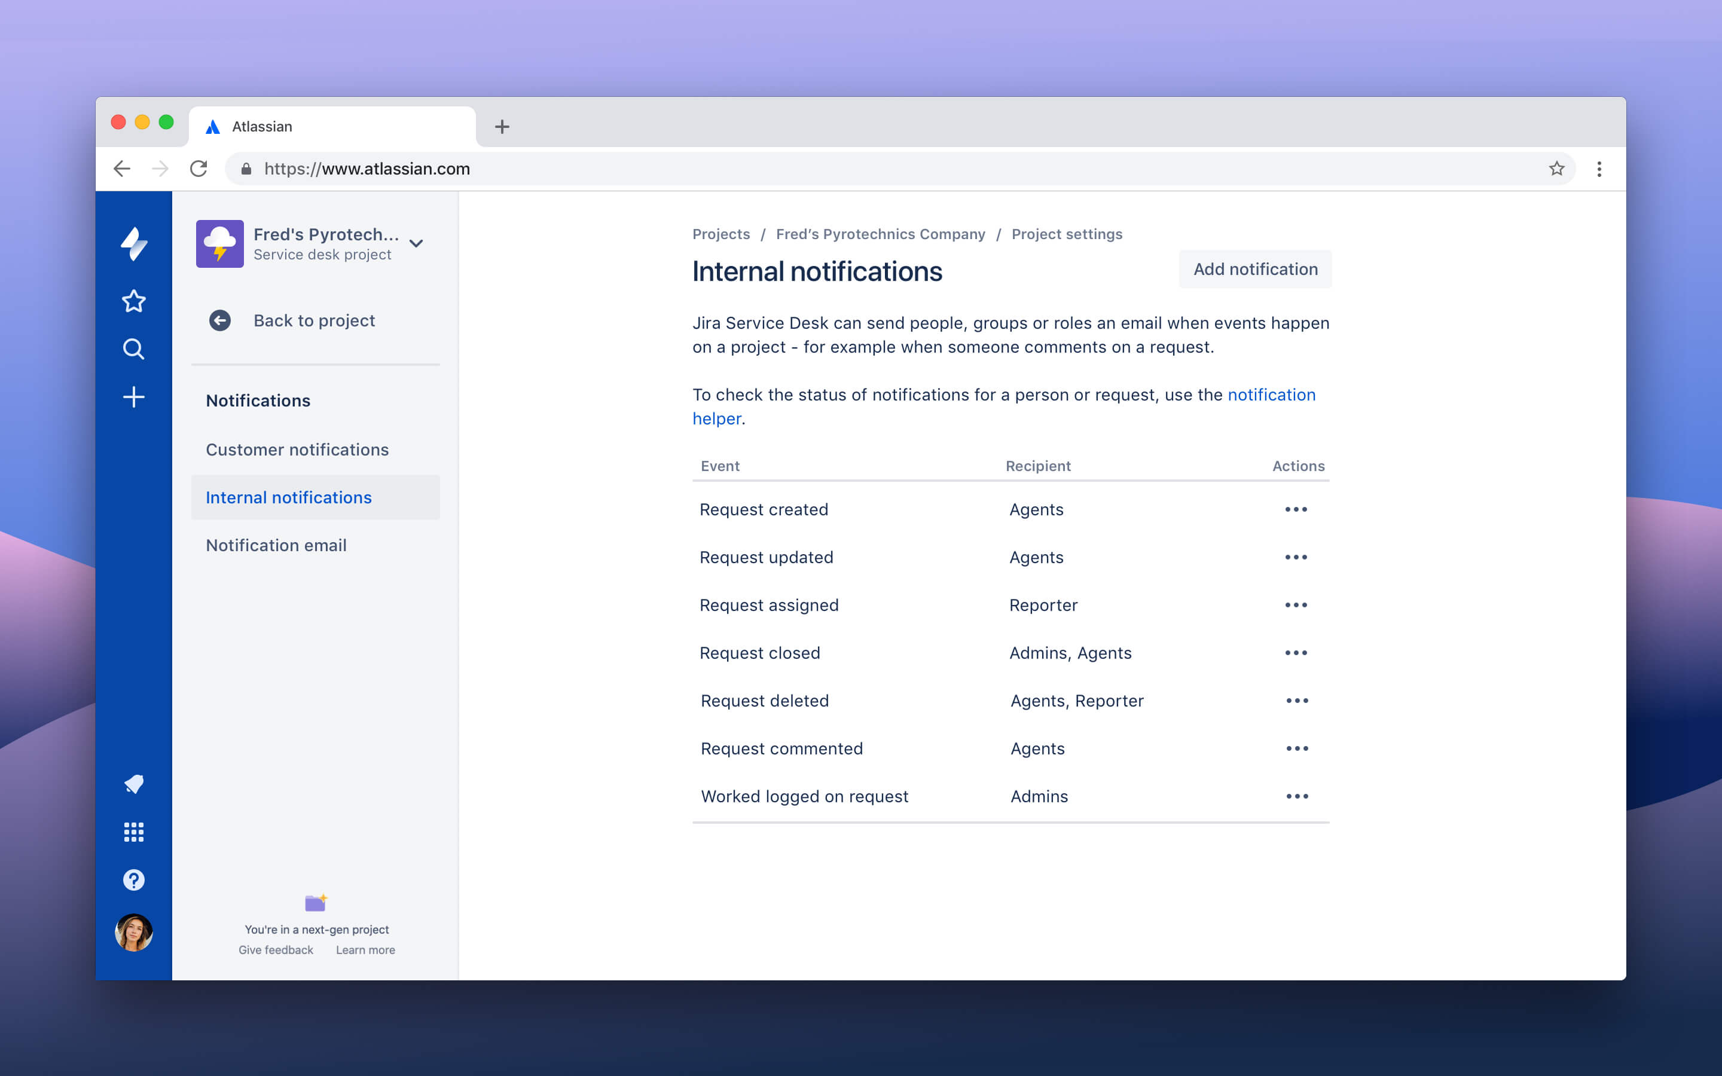Open the notification helper link
Viewport: 1722px width, 1076px height.
[1271, 395]
